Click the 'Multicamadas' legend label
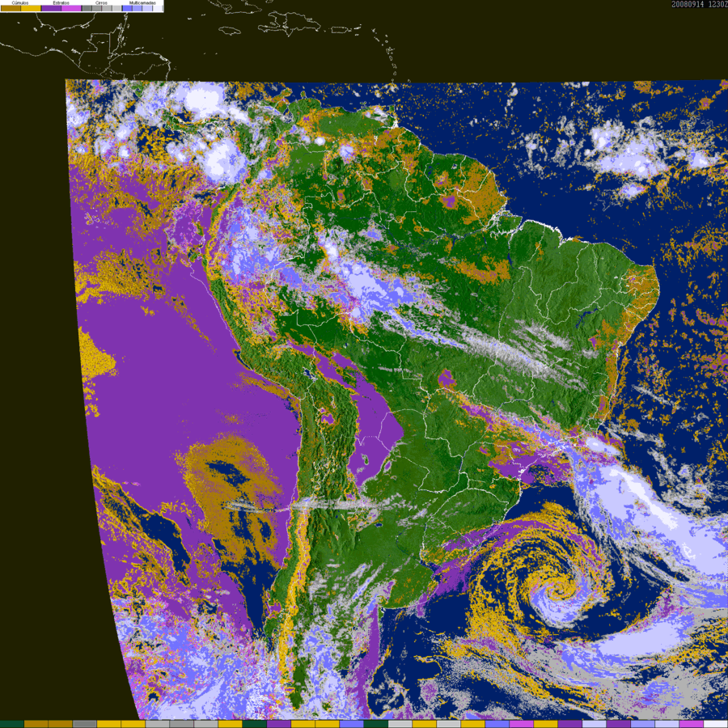The width and height of the screenshot is (728, 728). [x=142, y=2]
